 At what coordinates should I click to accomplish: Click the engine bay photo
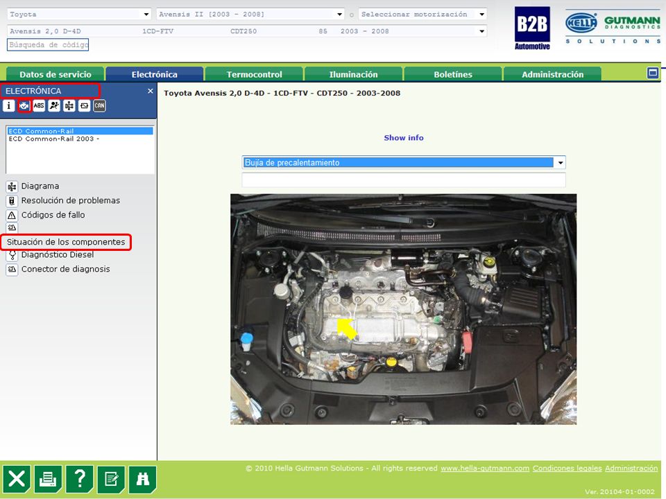click(404, 309)
